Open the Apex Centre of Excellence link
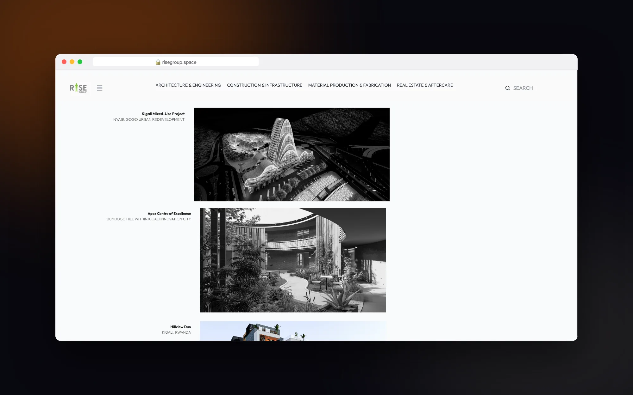The height and width of the screenshot is (395, 633). [x=169, y=214]
